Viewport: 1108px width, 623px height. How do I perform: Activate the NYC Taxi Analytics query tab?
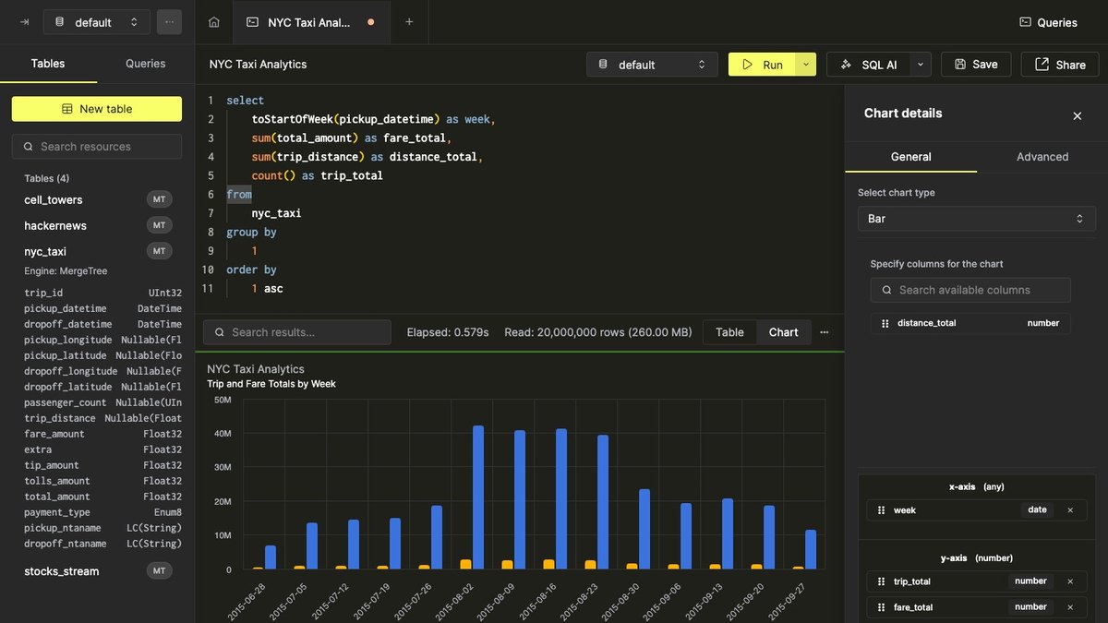[309, 22]
